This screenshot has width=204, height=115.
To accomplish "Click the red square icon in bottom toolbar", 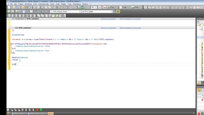I will pos(37,110).
